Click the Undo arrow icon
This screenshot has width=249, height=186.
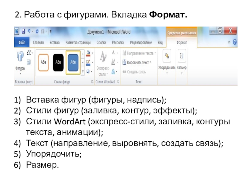click(x=29, y=31)
